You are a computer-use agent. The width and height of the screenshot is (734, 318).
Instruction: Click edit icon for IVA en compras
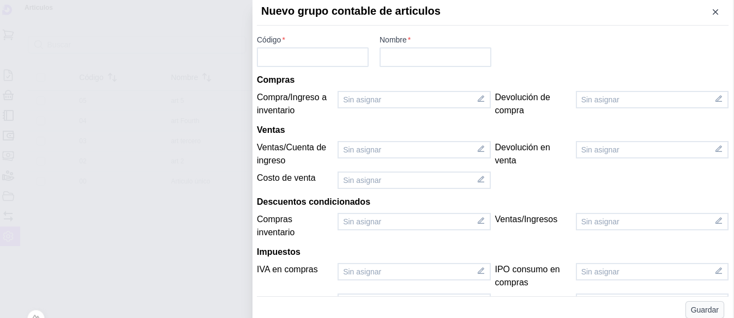[480, 271]
